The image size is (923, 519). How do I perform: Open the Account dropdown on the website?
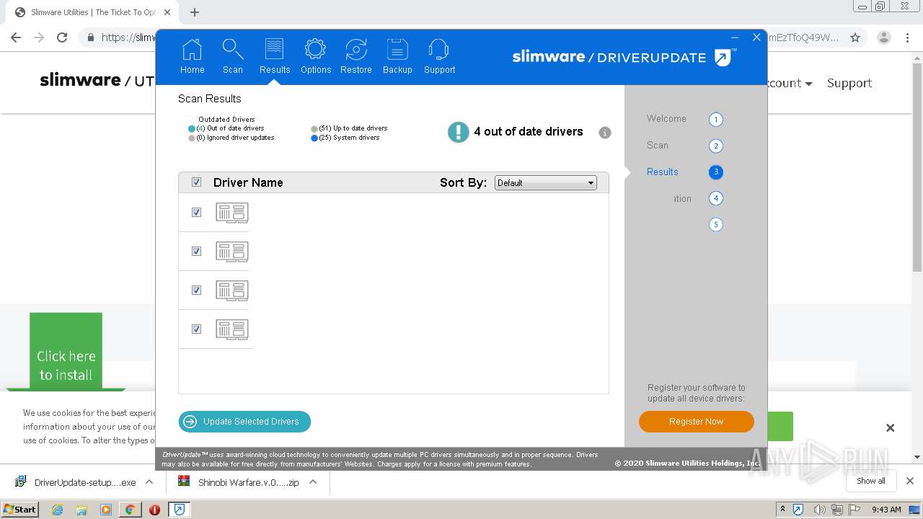coord(789,83)
